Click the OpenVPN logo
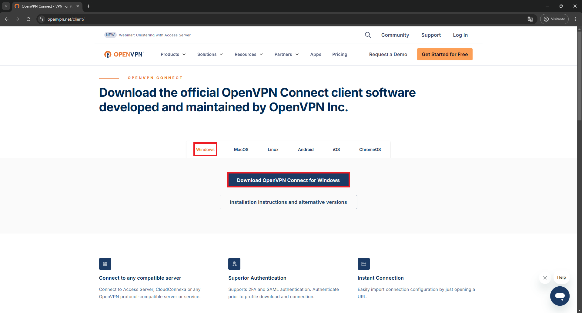 (x=124, y=54)
